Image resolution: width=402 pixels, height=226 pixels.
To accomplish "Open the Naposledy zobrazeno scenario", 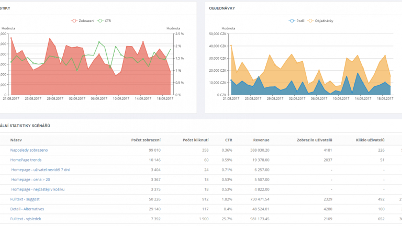I will (29, 150).
